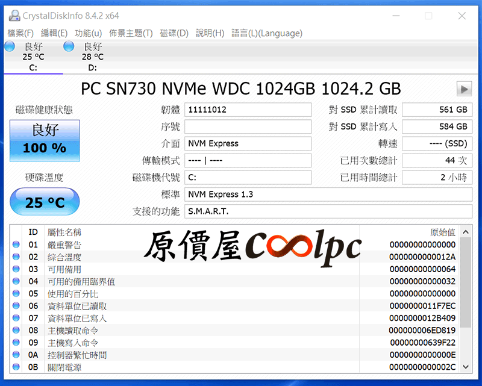The height and width of the screenshot is (386, 482).
Task: Click raw value 000000000012A
Action: 422,257
